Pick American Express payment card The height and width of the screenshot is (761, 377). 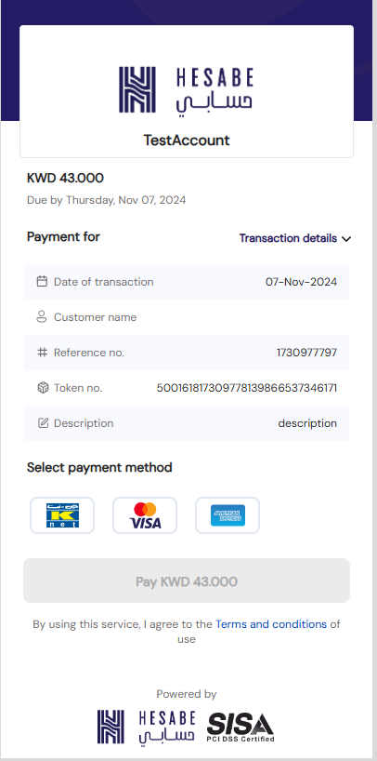click(227, 515)
